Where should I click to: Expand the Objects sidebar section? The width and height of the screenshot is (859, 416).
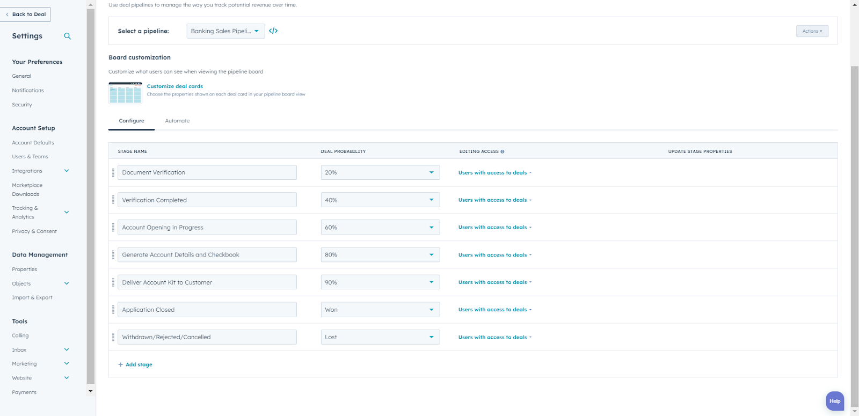click(x=67, y=283)
